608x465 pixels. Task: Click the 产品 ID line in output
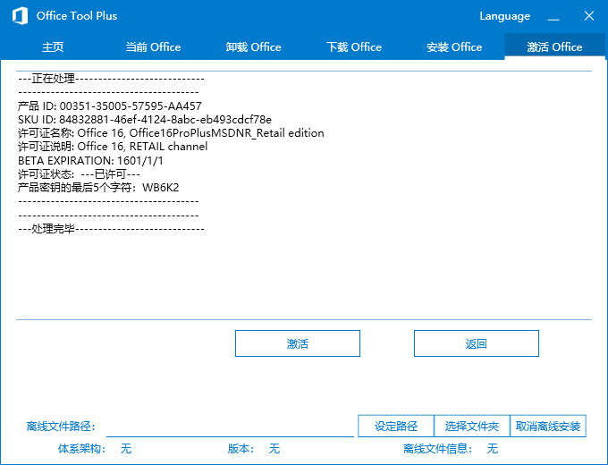(x=110, y=106)
